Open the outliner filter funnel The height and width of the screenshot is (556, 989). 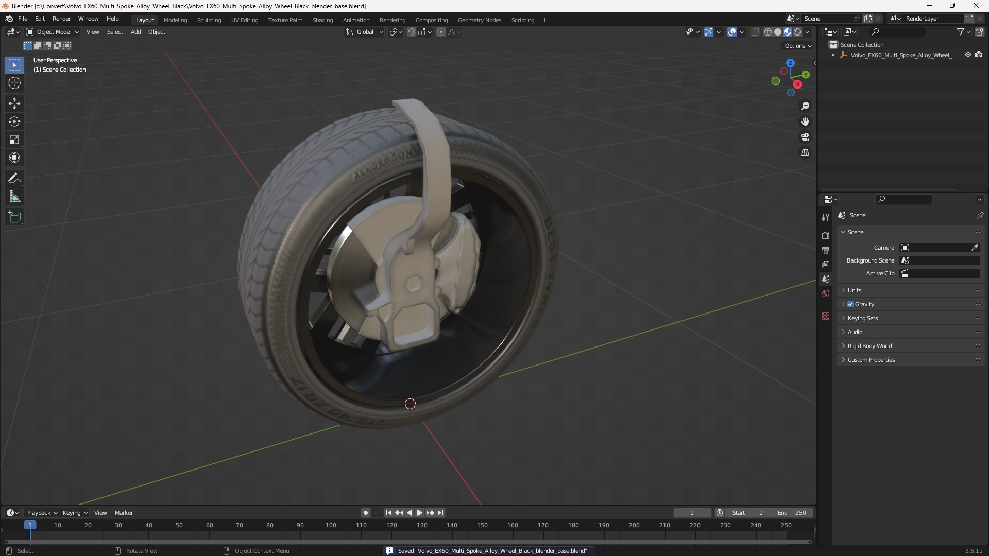coord(963,32)
